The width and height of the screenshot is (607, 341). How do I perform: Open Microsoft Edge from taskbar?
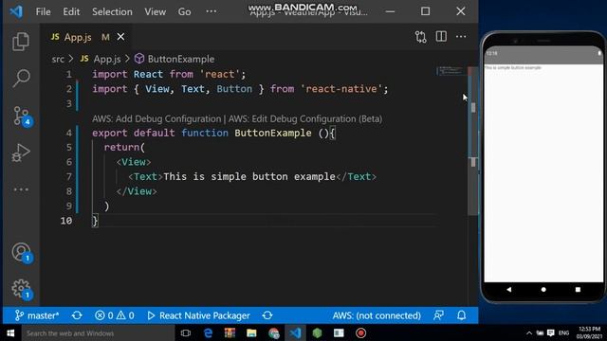click(x=208, y=332)
